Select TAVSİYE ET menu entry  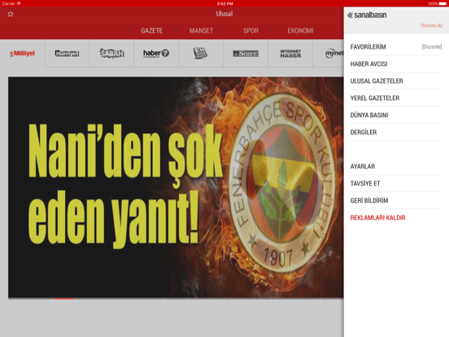pyautogui.click(x=396, y=183)
